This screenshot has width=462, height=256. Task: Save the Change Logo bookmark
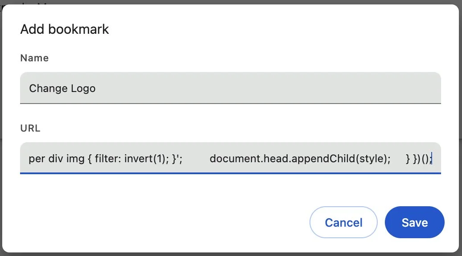[414, 222]
